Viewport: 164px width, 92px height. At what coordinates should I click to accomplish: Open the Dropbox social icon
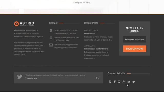110,82
